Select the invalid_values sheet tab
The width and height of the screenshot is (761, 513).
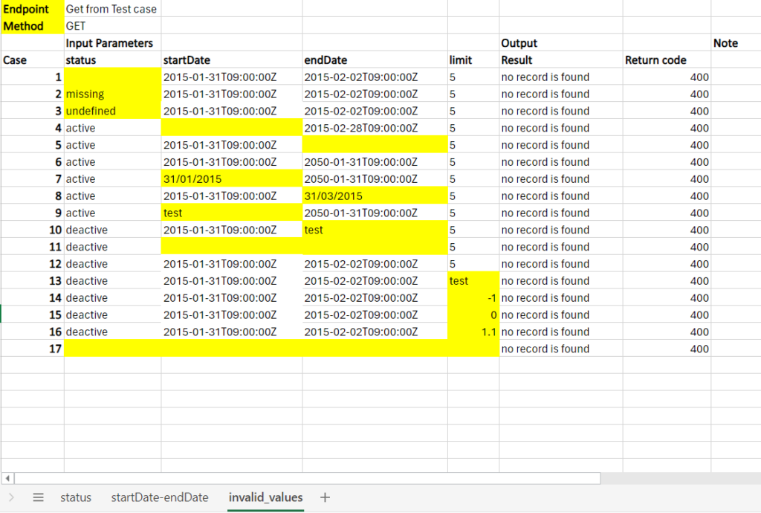266,497
